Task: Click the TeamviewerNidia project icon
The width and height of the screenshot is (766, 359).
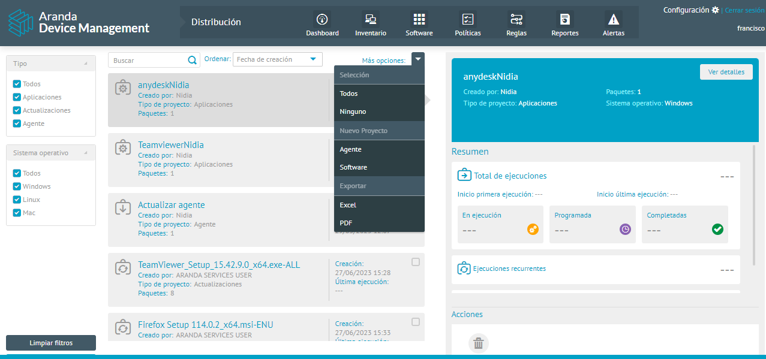Action: point(123,148)
